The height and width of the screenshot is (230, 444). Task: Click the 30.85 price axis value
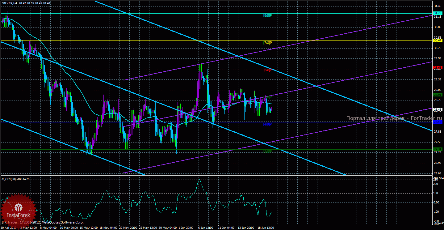click(x=438, y=27)
